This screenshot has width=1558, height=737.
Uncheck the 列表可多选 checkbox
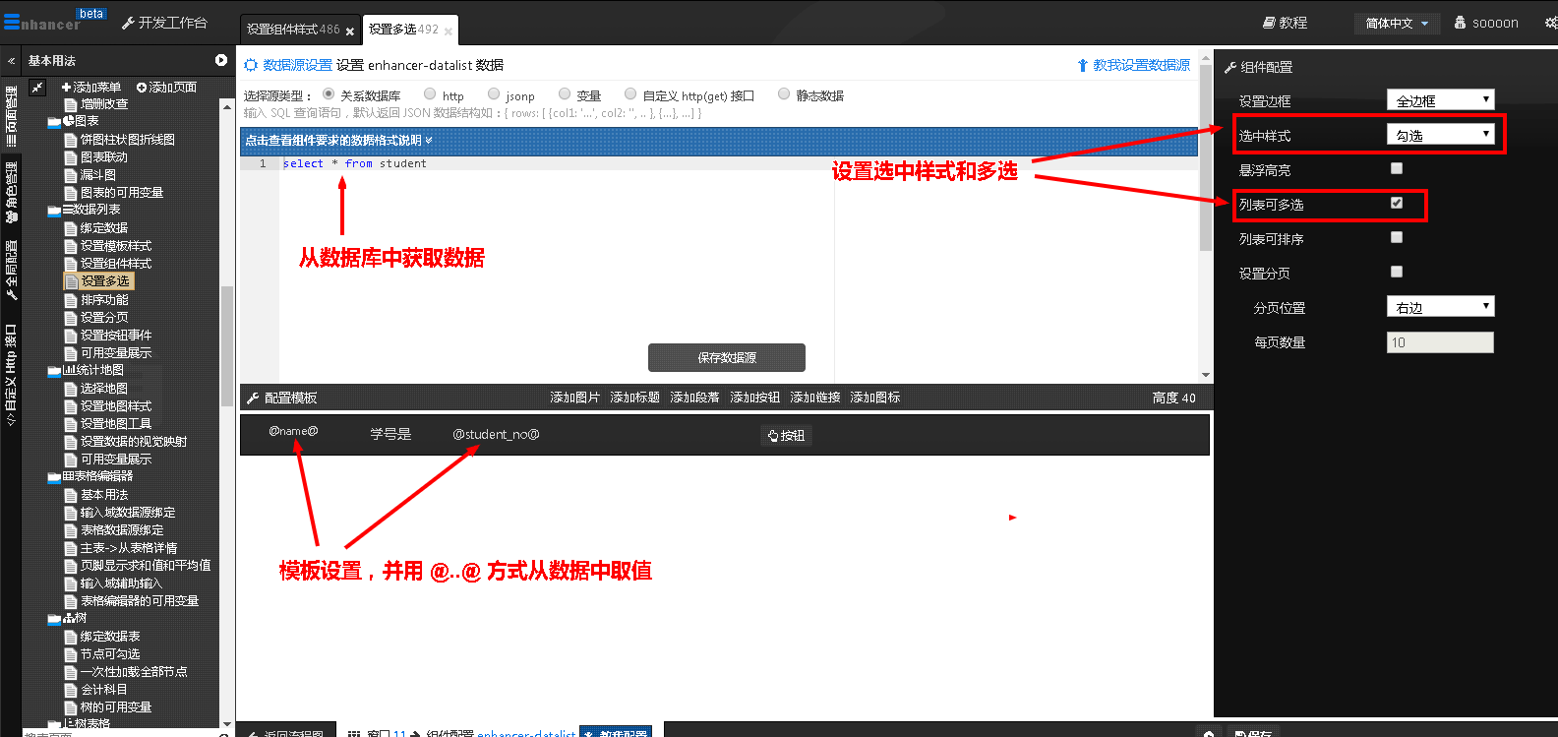1397,203
